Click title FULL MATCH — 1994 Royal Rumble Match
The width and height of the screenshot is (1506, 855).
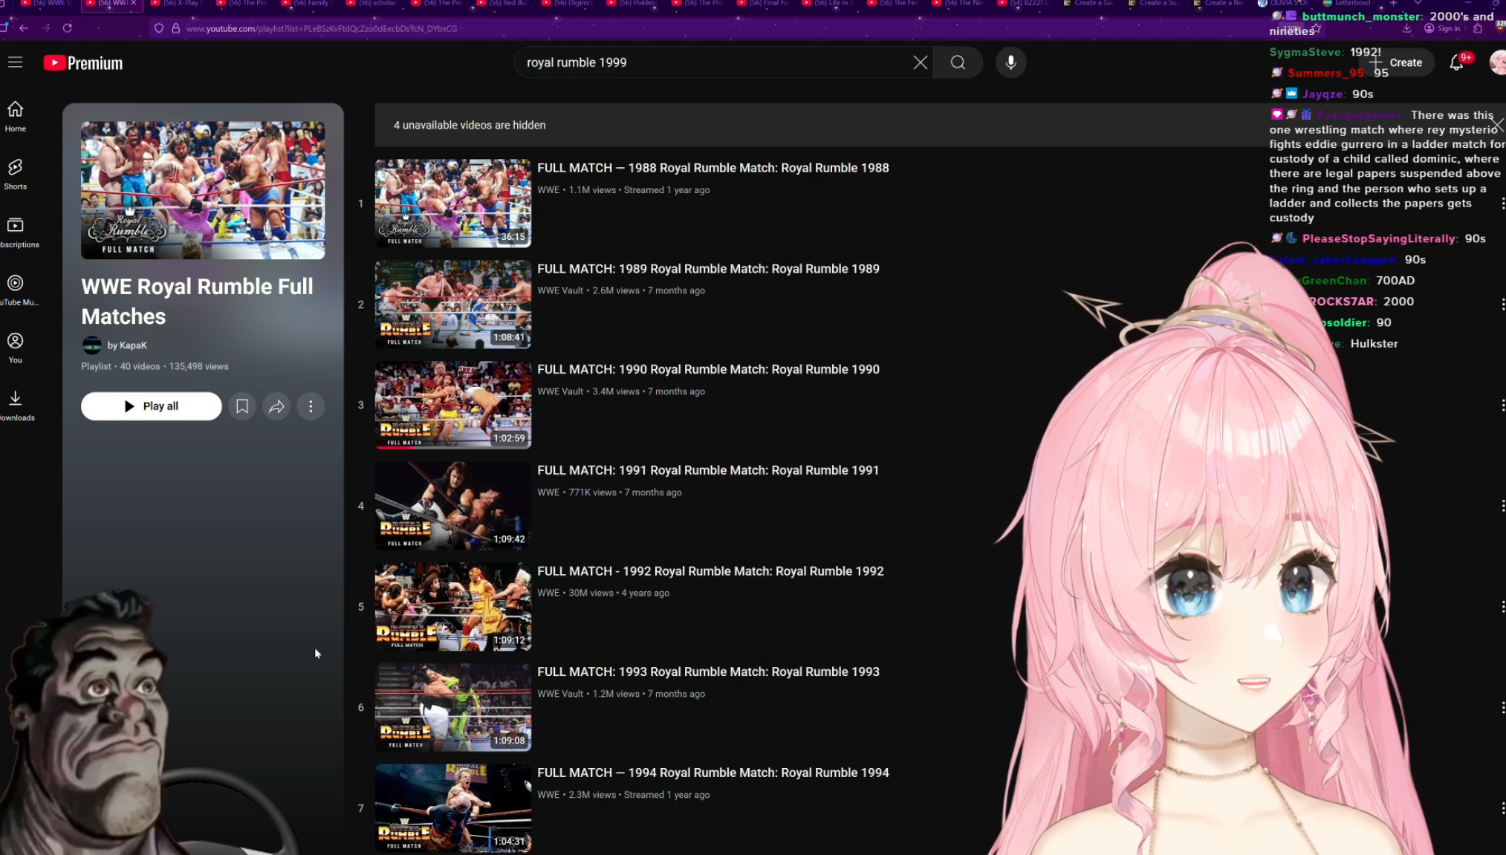pyautogui.click(x=713, y=773)
